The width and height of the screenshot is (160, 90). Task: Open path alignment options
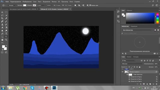79,5
